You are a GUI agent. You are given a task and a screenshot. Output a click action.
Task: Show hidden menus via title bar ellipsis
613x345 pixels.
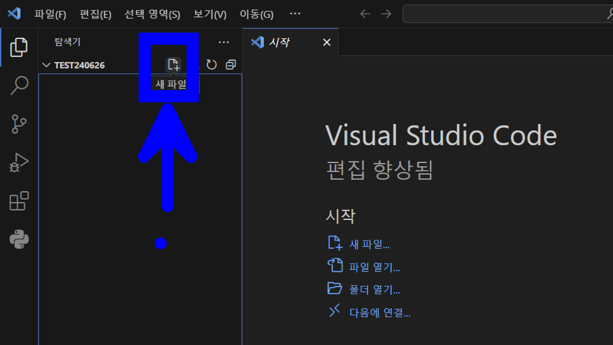pyautogui.click(x=295, y=14)
